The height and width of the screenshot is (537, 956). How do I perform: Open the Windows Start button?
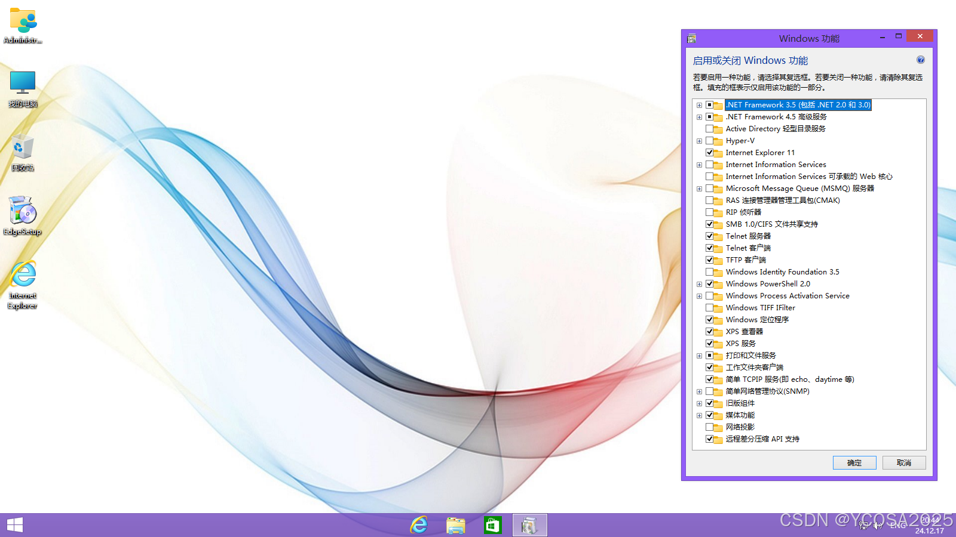(15, 525)
